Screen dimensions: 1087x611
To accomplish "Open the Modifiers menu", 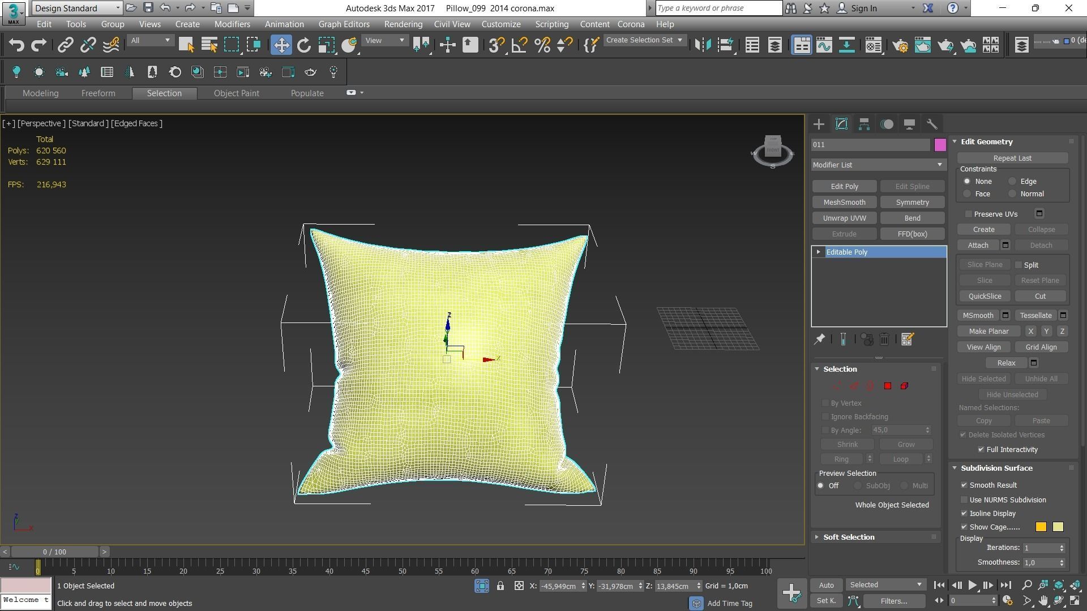I will (232, 24).
